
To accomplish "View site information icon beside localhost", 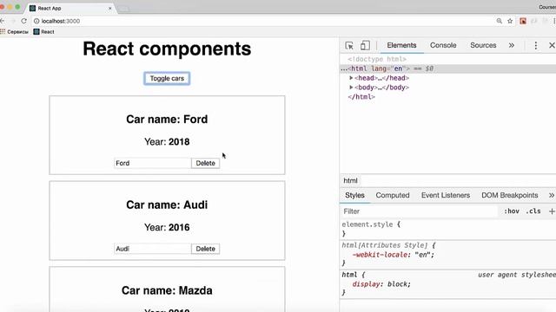I will [x=36, y=21].
